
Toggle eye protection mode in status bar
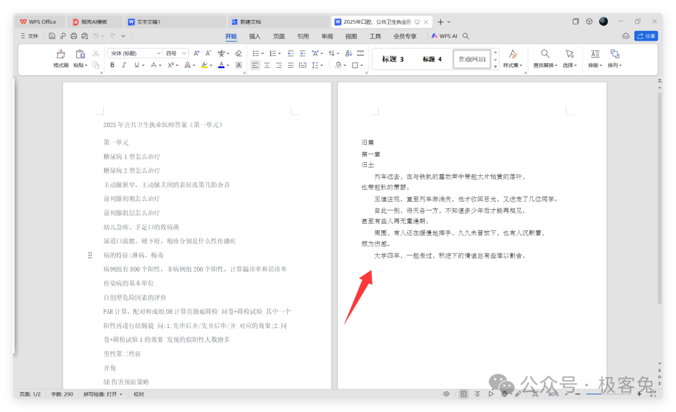pyautogui.click(x=446, y=394)
